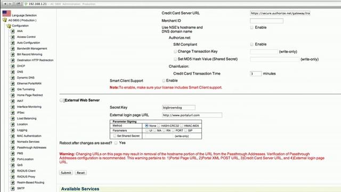Viewport: 341px width, 192px height.
Task: Click the page icon beside PMS
Action: coord(13,154)
